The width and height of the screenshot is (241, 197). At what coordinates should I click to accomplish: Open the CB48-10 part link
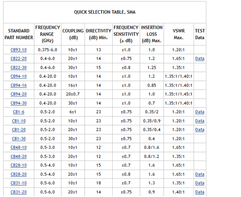click(19, 147)
